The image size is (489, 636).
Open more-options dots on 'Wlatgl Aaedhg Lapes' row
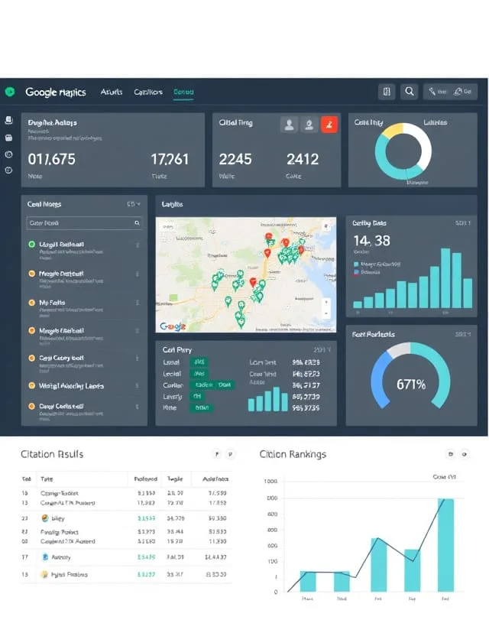click(x=138, y=385)
